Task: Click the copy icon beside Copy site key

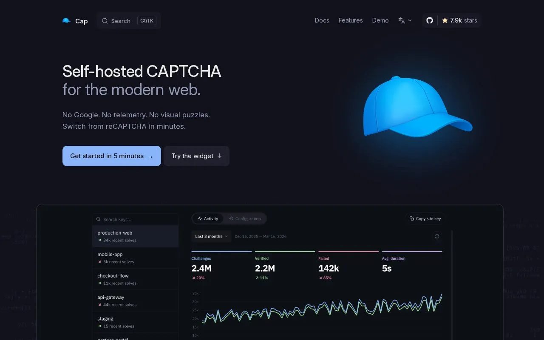Action: pos(411,218)
